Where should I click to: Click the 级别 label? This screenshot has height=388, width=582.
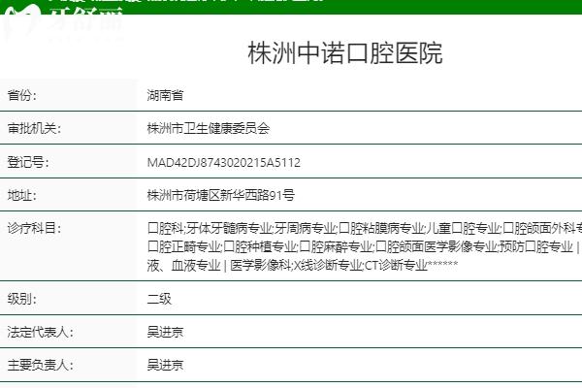coord(22,299)
